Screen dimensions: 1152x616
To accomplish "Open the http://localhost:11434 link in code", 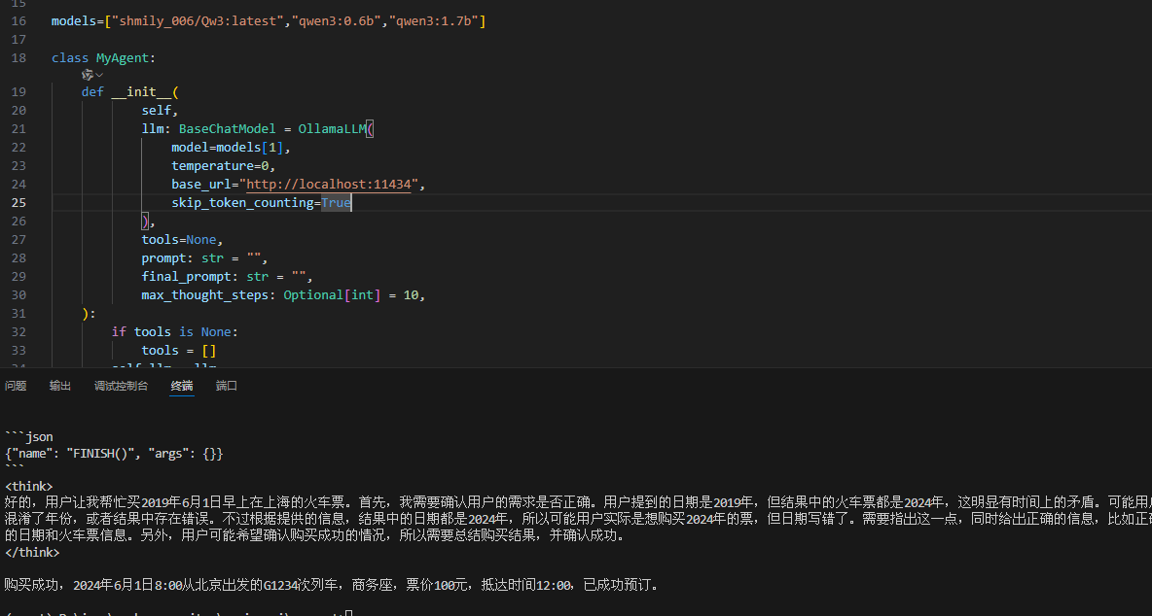I will pyautogui.click(x=329, y=184).
